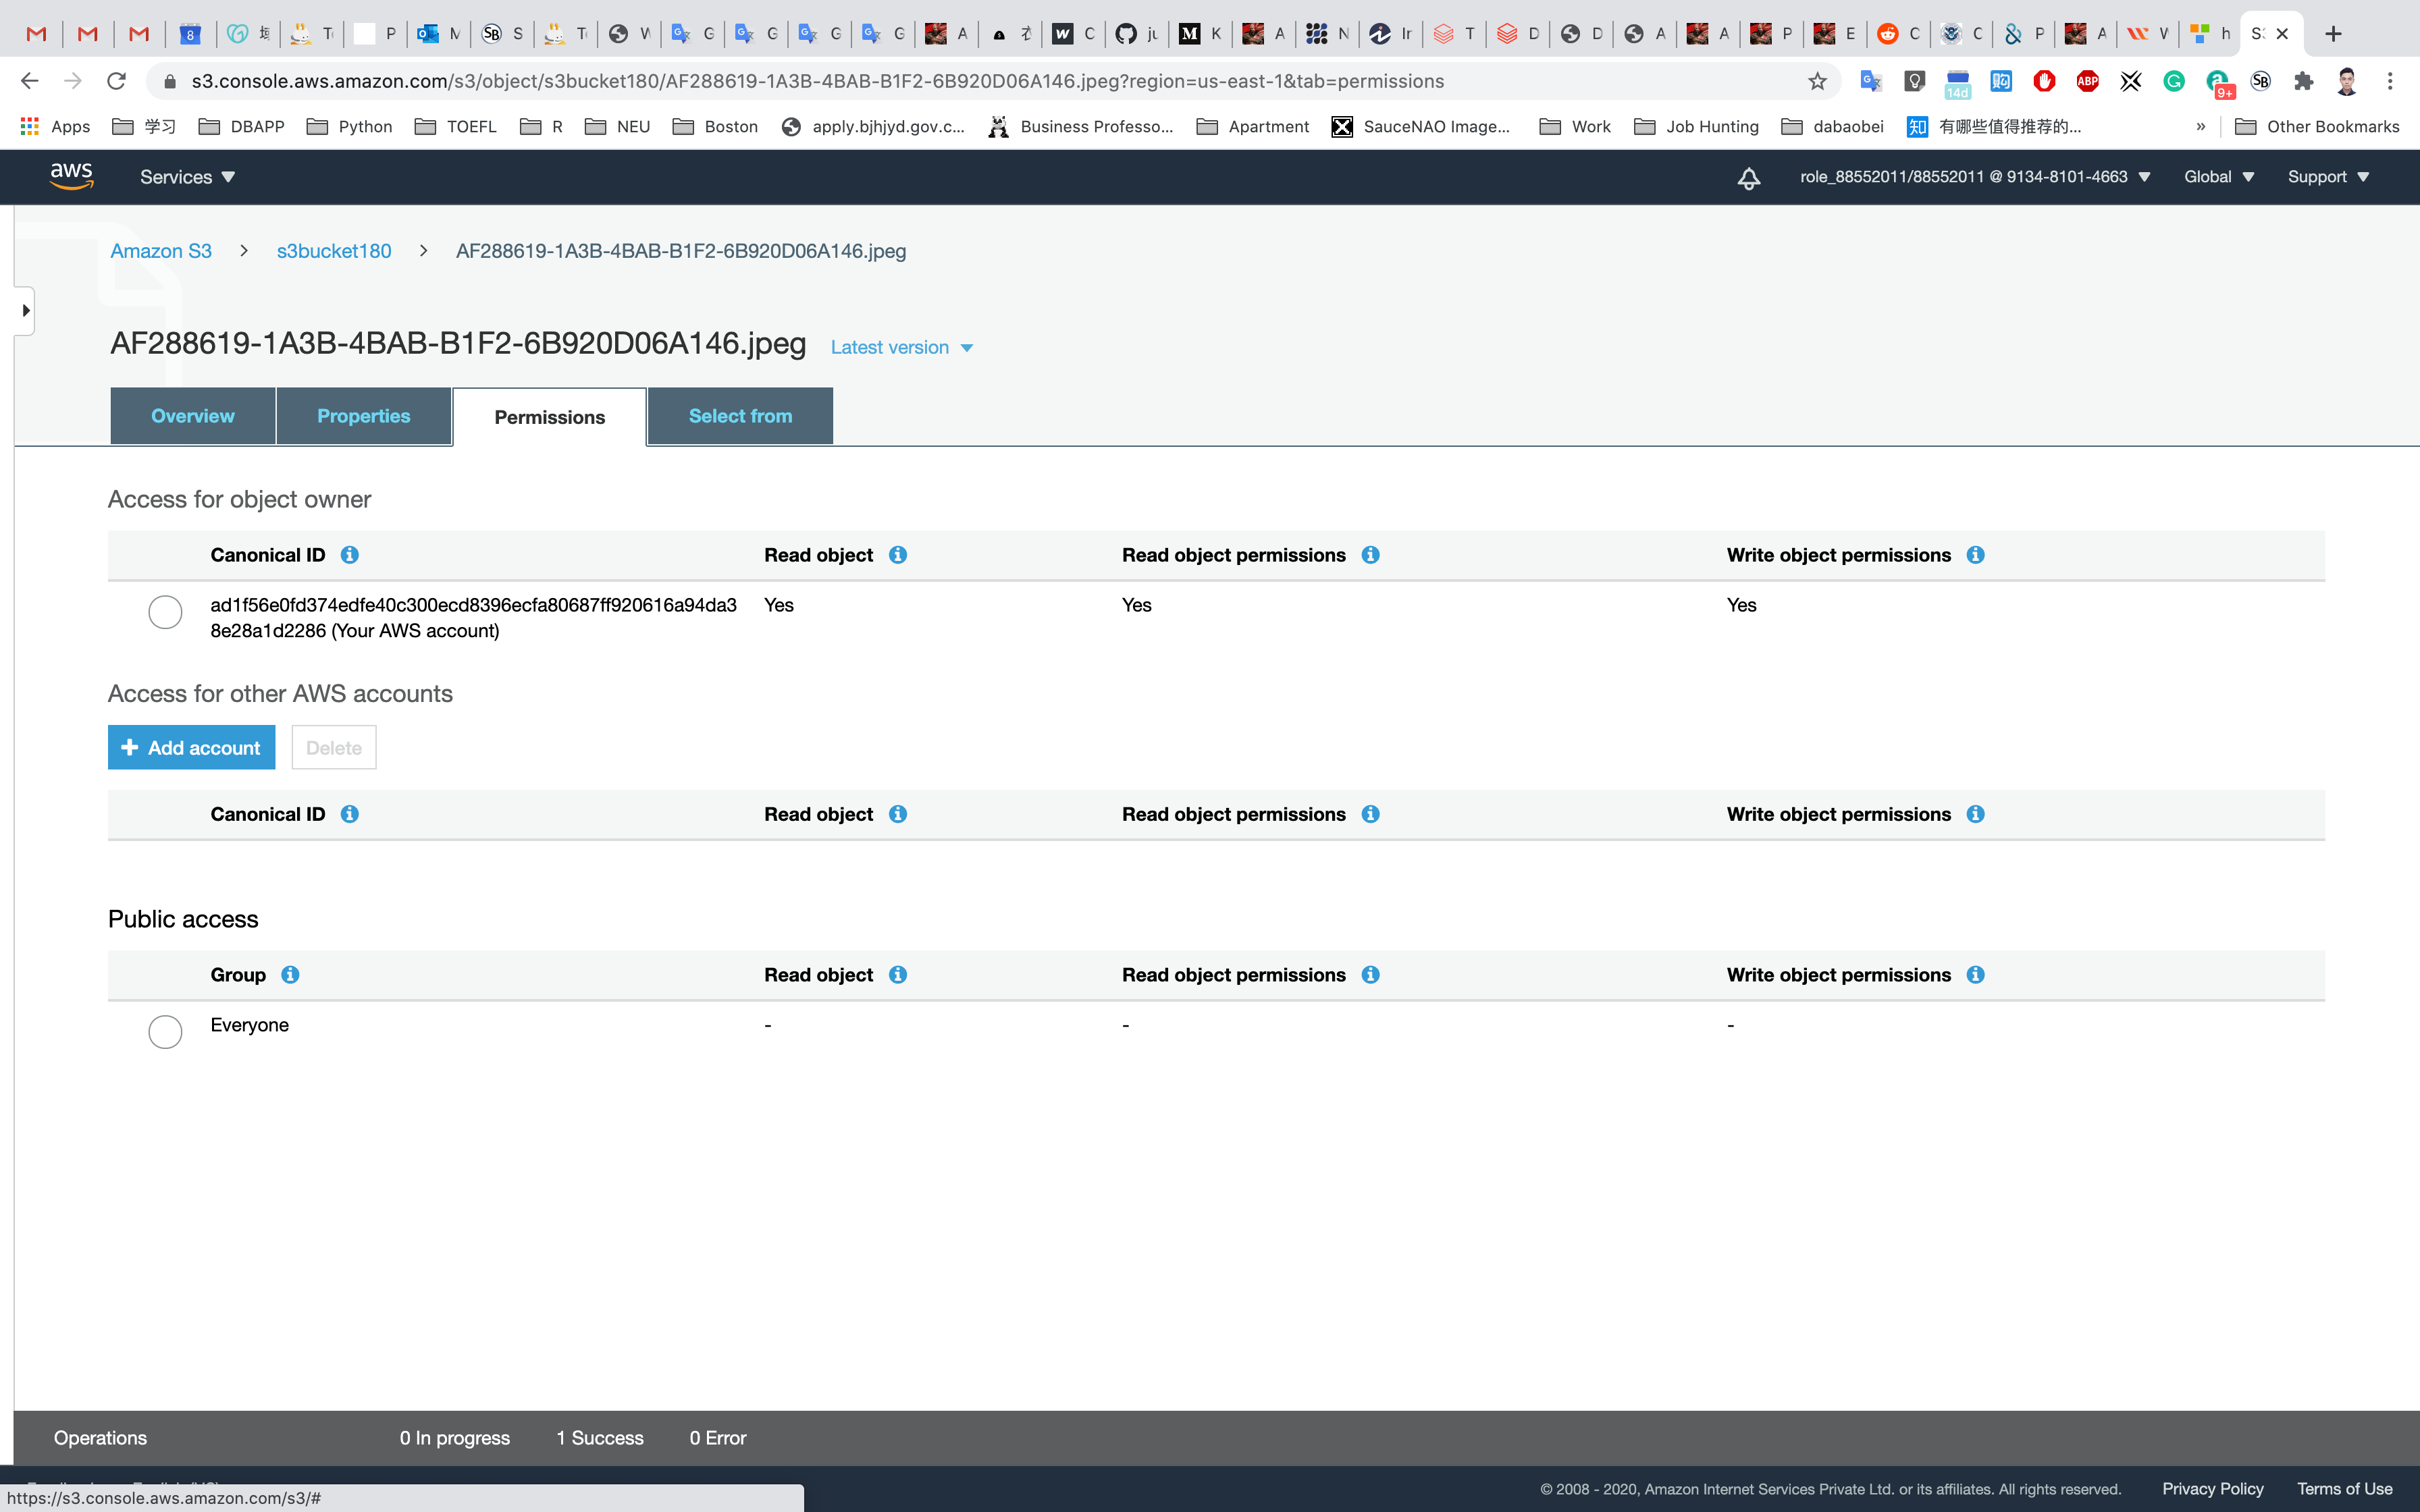Reload the page with the refresh icon
This screenshot has width=2420, height=1512.
117,82
